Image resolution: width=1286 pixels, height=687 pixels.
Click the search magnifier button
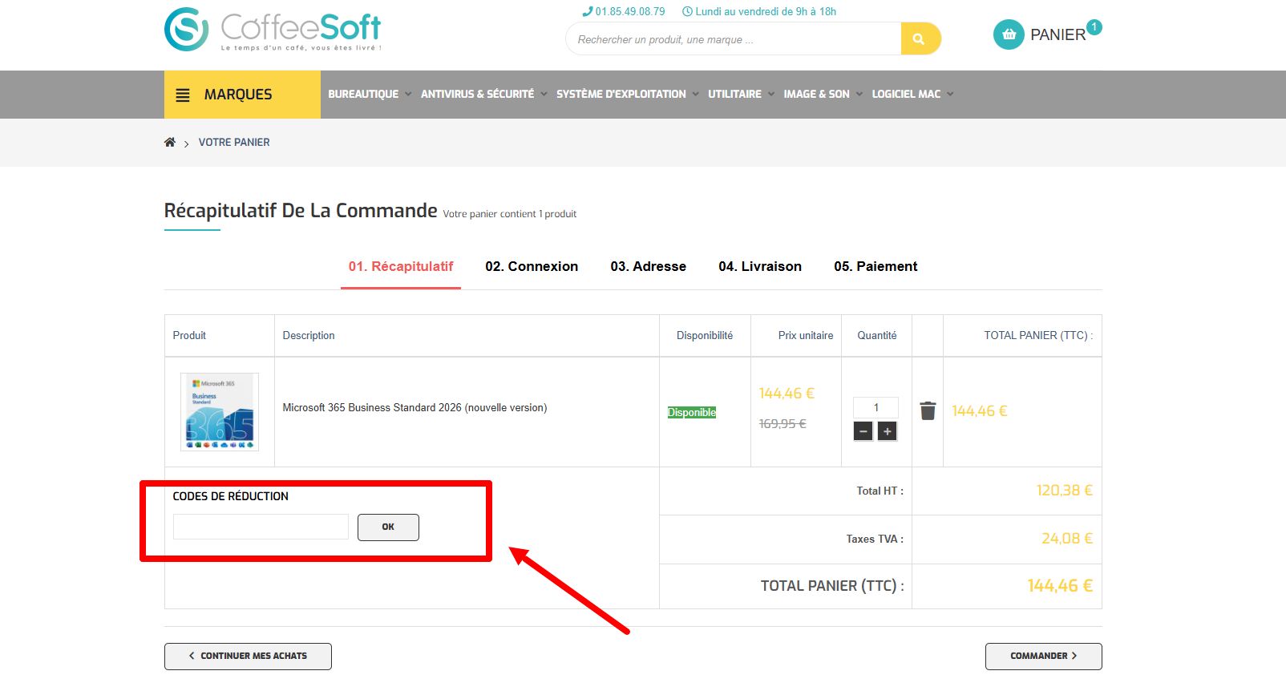pyautogui.click(x=920, y=38)
